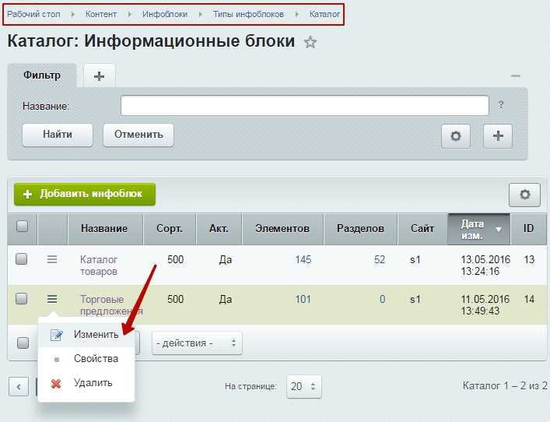Select ID 13 cell
550x422 pixels.
point(529,260)
